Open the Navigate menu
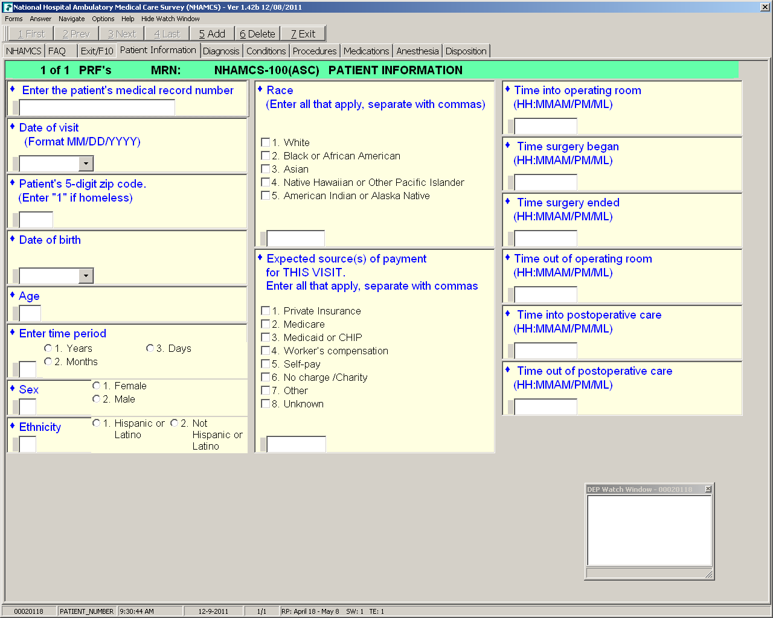 tap(71, 19)
